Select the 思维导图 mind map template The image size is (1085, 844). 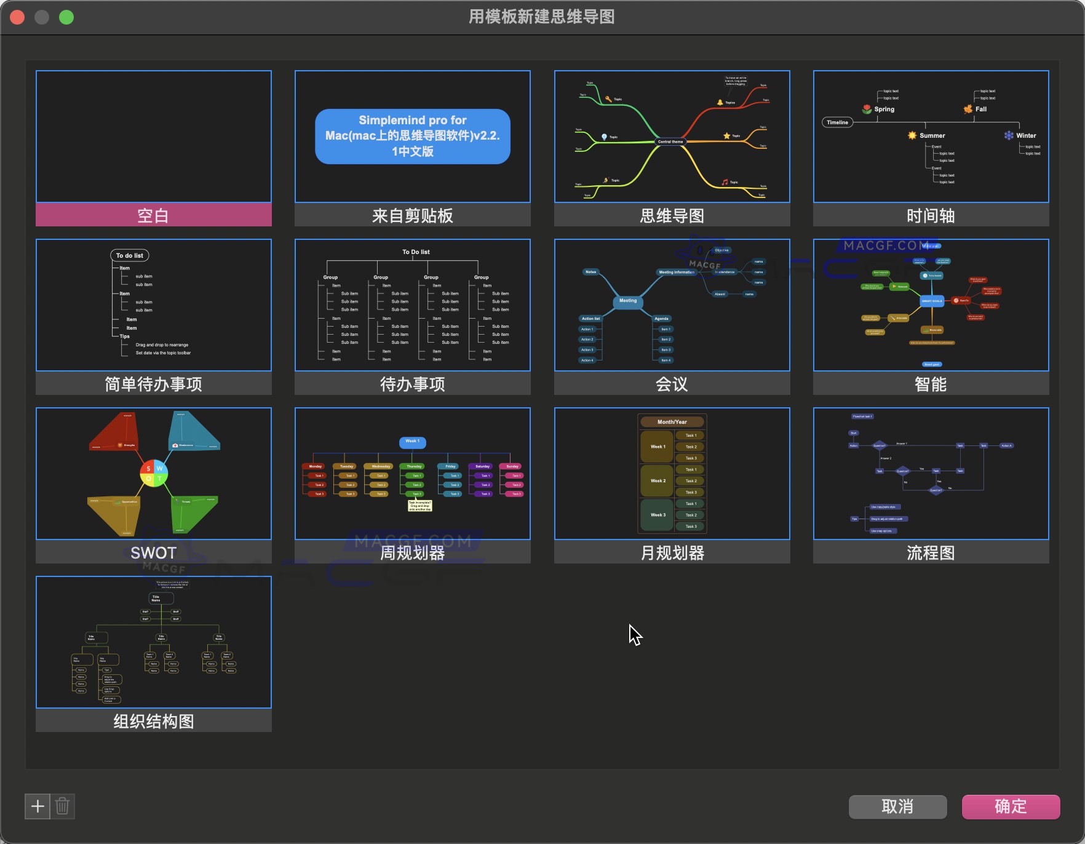tap(671, 137)
